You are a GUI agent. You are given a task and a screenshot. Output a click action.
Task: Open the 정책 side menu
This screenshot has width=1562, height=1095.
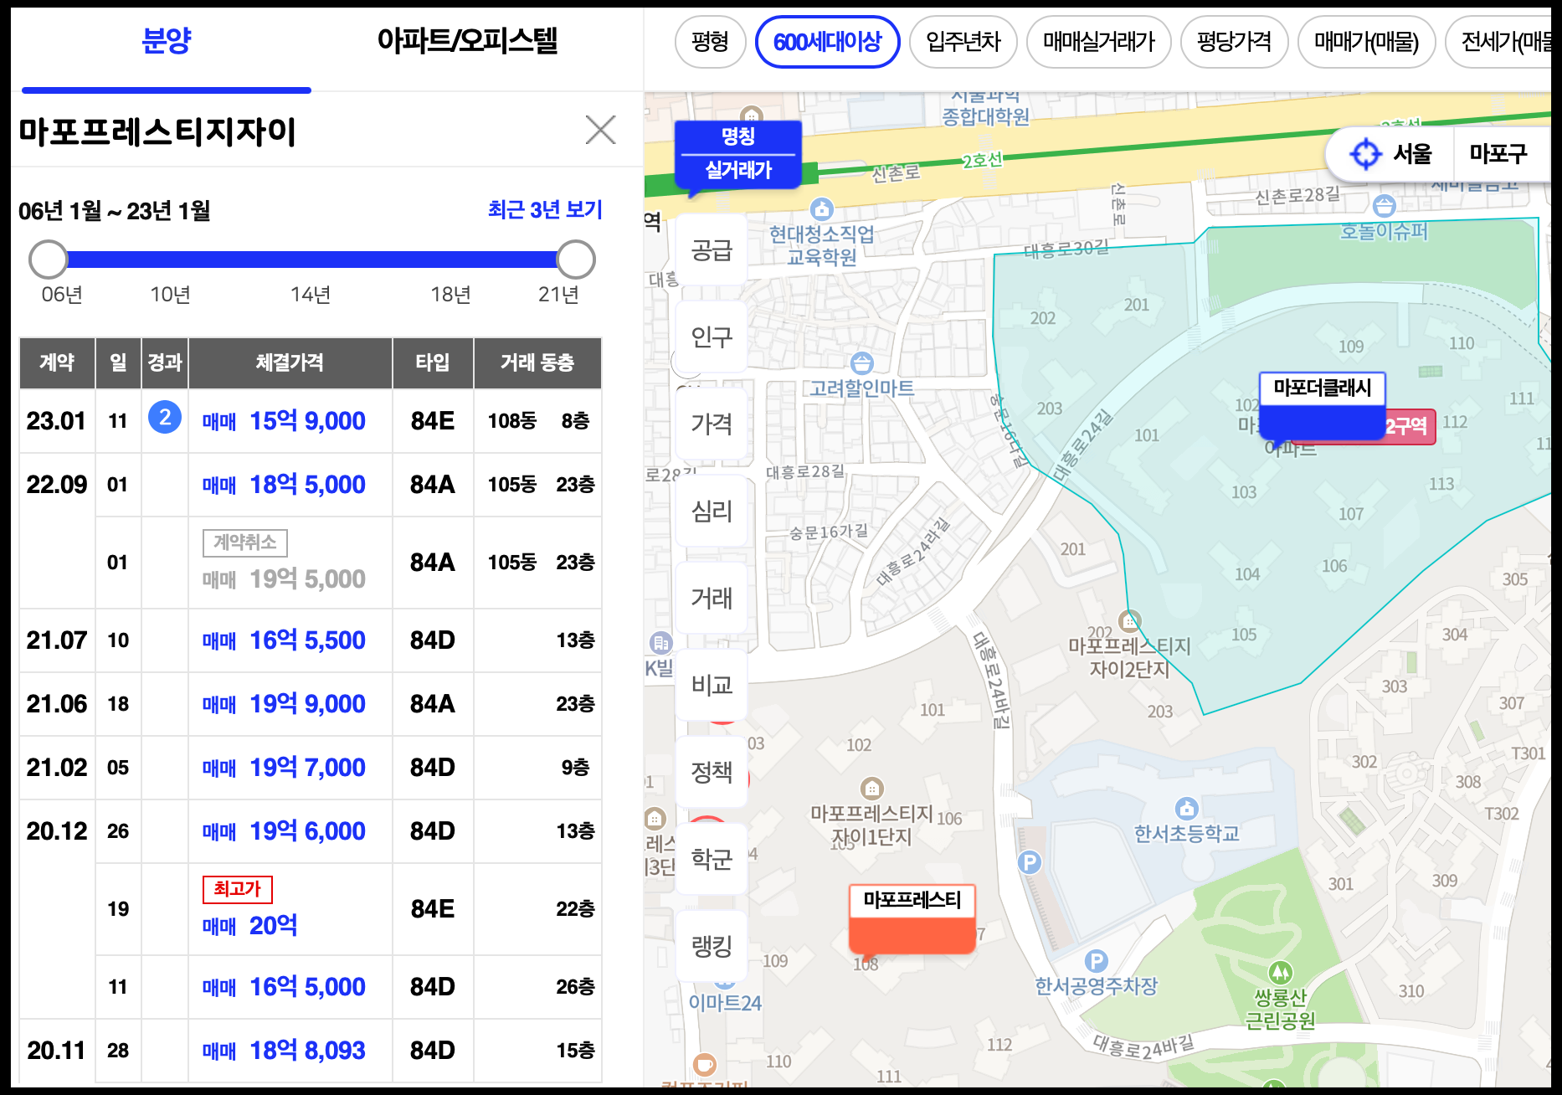click(x=712, y=773)
